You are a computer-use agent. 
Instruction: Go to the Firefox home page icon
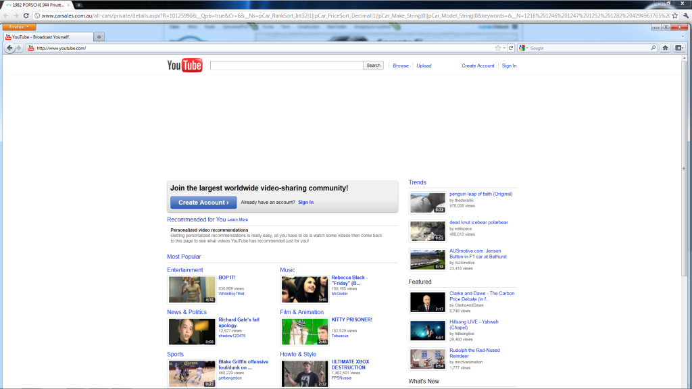click(x=665, y=48)
